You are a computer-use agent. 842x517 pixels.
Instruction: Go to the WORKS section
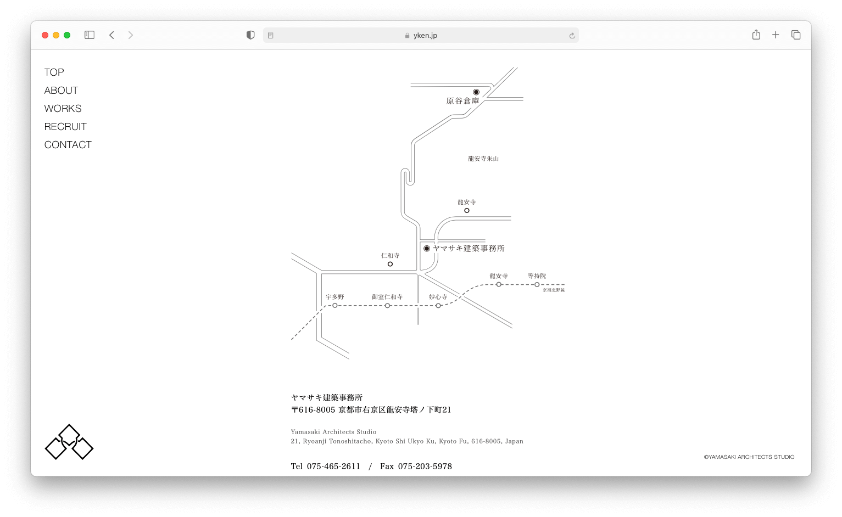click(63, 109)
